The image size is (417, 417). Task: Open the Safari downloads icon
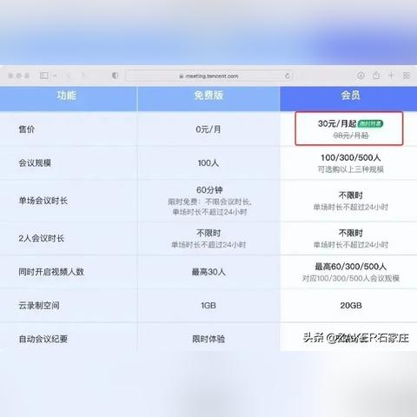(361, 76)
